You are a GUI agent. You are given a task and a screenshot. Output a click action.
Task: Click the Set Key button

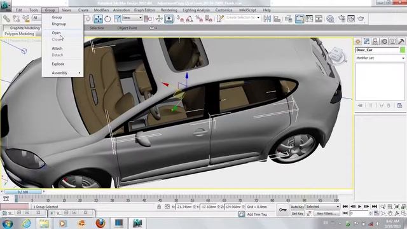pyautogui.click(x=297, y=214)
